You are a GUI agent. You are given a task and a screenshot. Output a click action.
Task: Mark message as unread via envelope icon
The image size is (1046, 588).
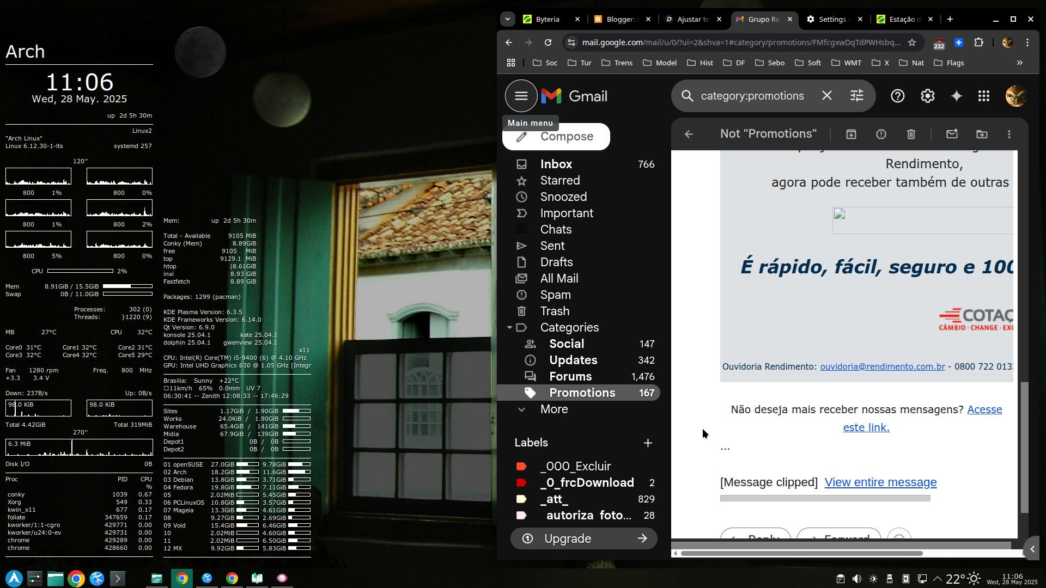[x=952, y=134]
